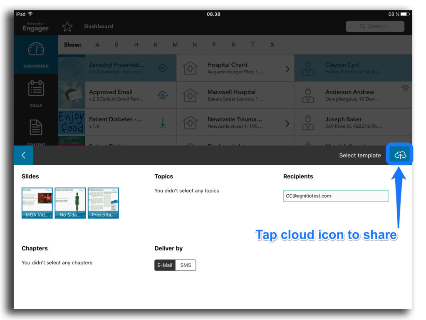Open the Enjoy Food Patient Diabetes thumbnail
Image resolution: width=426 pixels, height=320 pixels.
click(x=72, y=122)
